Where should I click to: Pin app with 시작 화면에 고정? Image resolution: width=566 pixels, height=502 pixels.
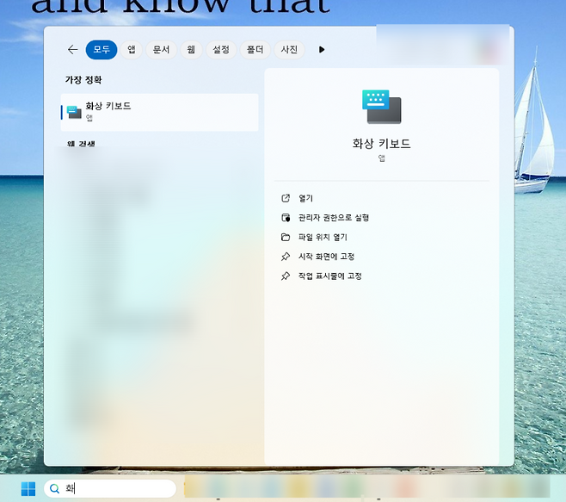click(326, 257)
